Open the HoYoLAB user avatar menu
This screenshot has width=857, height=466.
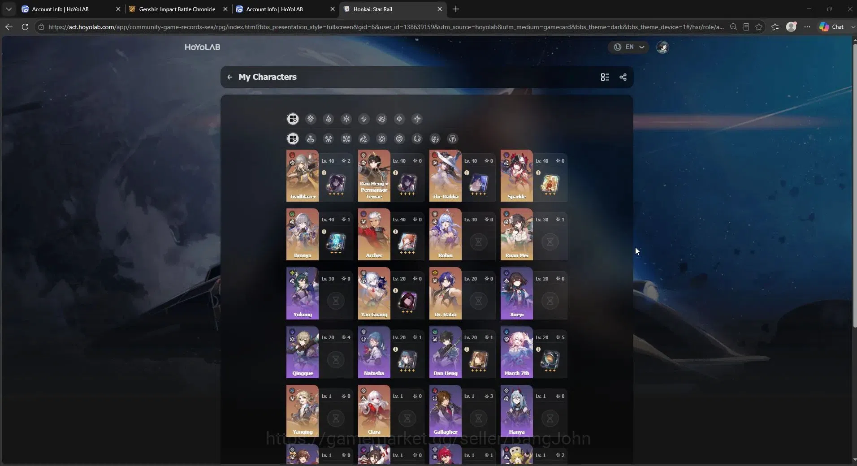tap(662, 47)
